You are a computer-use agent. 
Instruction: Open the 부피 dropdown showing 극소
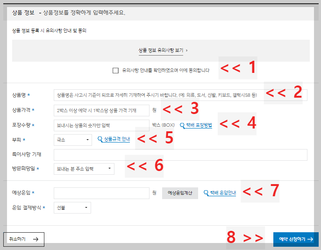point(73,140)
